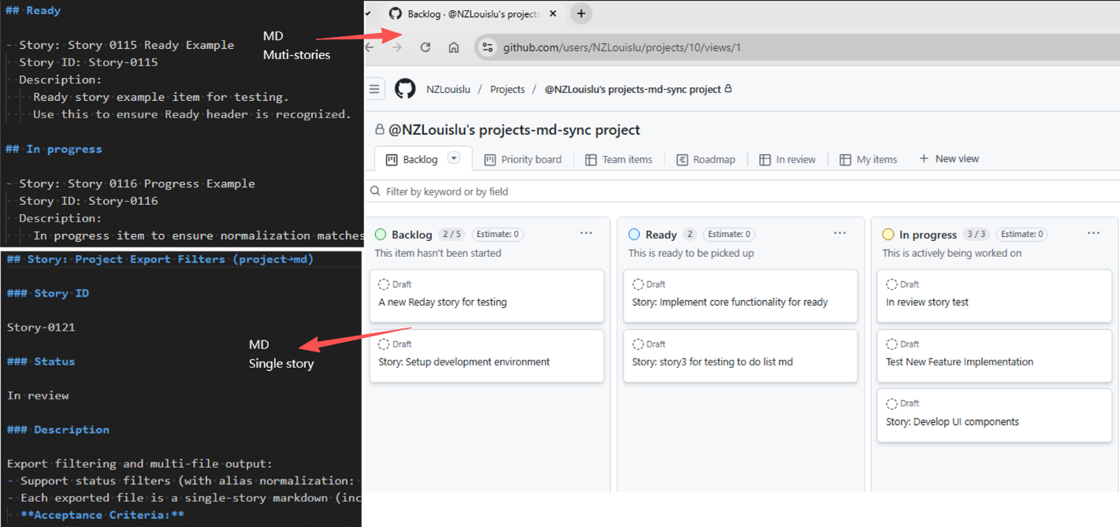
Task: Click the magnifying glass in the filter bar
Action: [x=374, y=191]
